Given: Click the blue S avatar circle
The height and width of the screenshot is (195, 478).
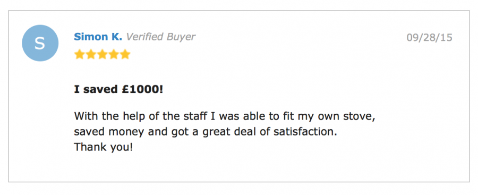Looking at the screenshot, I should 40,43.
